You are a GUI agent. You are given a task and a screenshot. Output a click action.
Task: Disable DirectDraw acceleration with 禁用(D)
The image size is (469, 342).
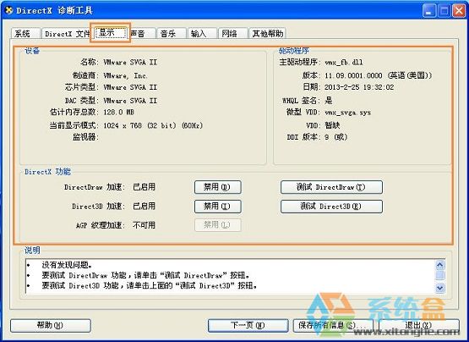click(218, 187)
